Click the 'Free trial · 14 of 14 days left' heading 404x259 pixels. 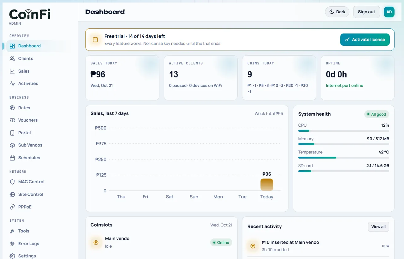coord(135,36)
